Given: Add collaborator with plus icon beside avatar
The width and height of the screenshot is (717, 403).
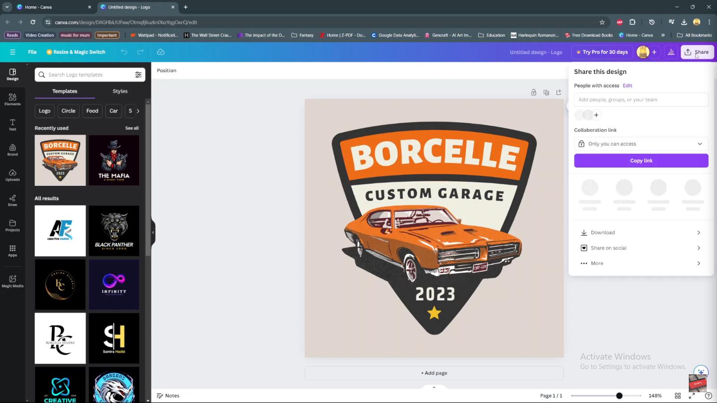Looking at the screenshot, I should click(654, 52).
